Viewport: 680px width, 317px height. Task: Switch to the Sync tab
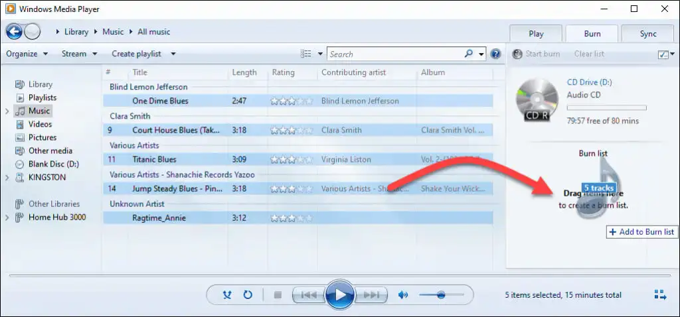(648, 34)
